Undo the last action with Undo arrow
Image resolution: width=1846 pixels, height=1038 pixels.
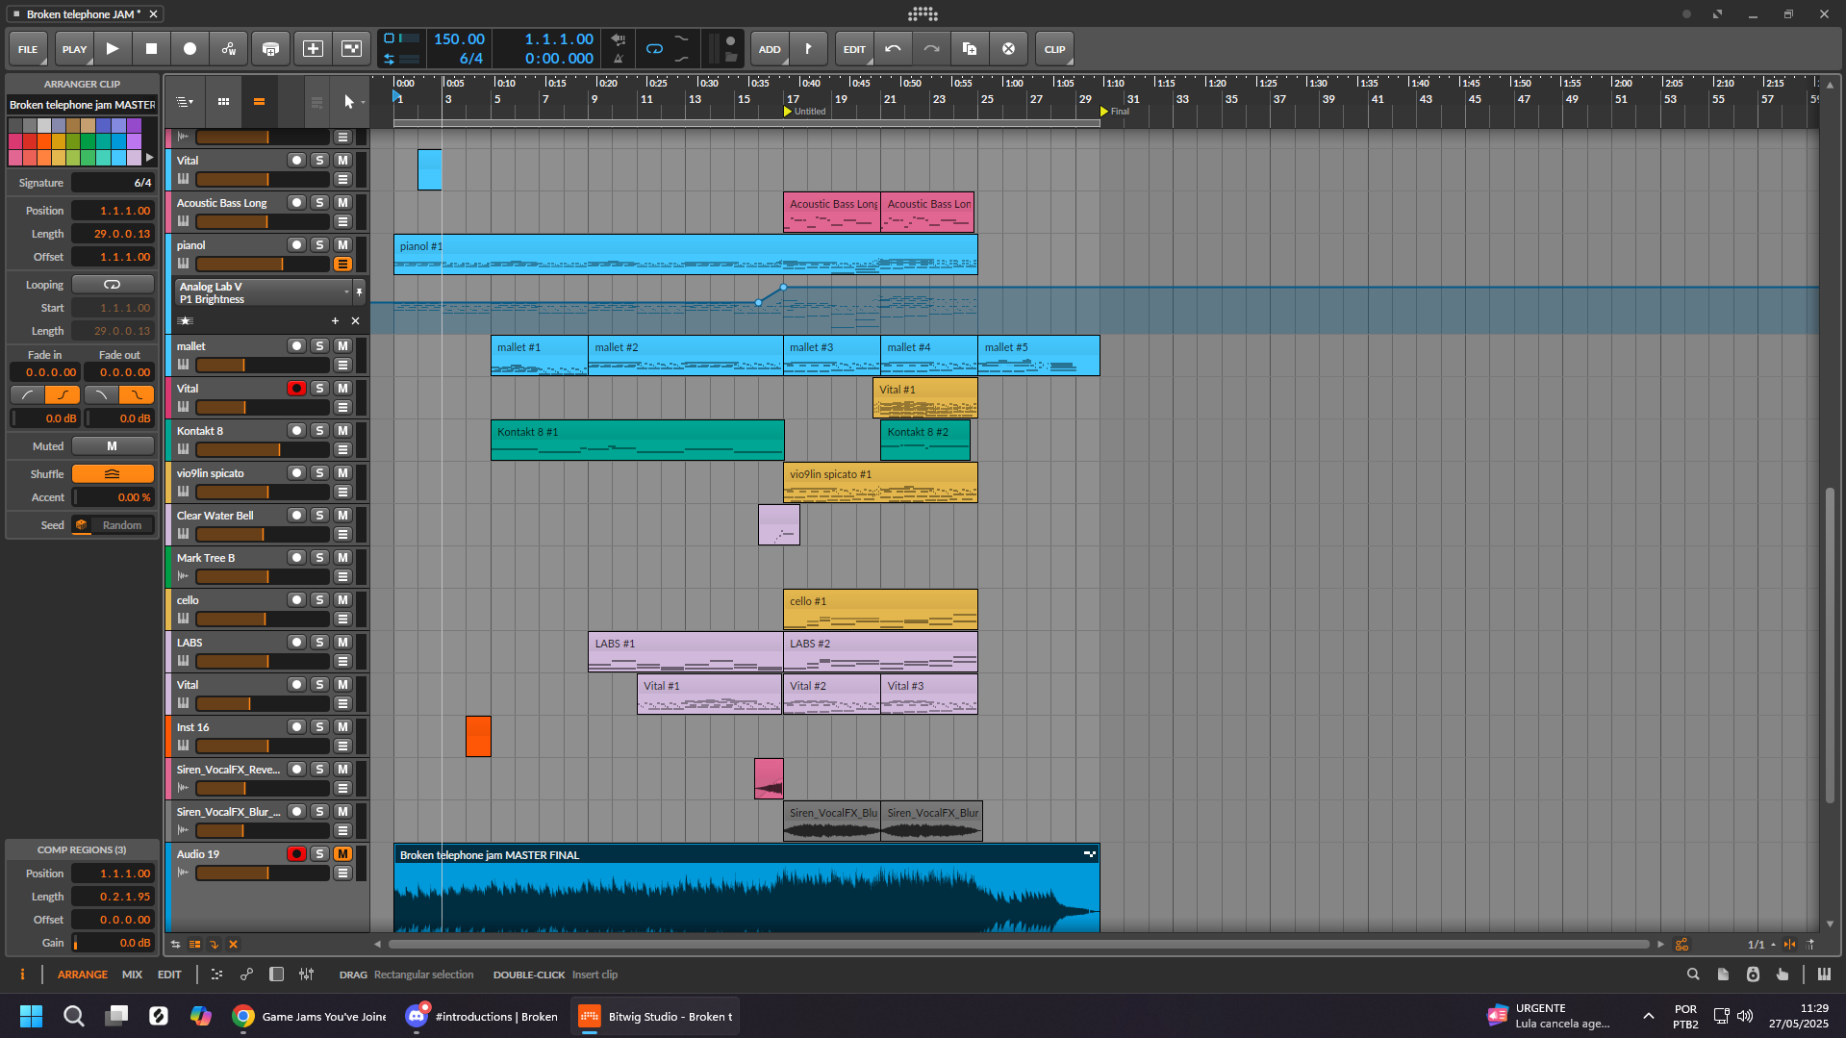(x=893, y=48)
